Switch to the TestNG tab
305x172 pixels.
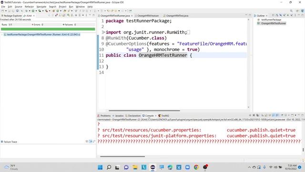pyautogui.click(x=163, y=116)
